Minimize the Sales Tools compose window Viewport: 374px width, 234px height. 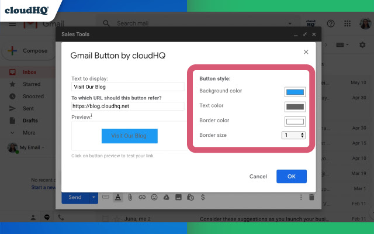click(296, 35)
